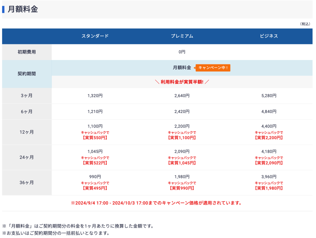Click the 36ヶ月 contract period label
The width and height of the screenshot is (316, 238).
(x=27, y=182)
